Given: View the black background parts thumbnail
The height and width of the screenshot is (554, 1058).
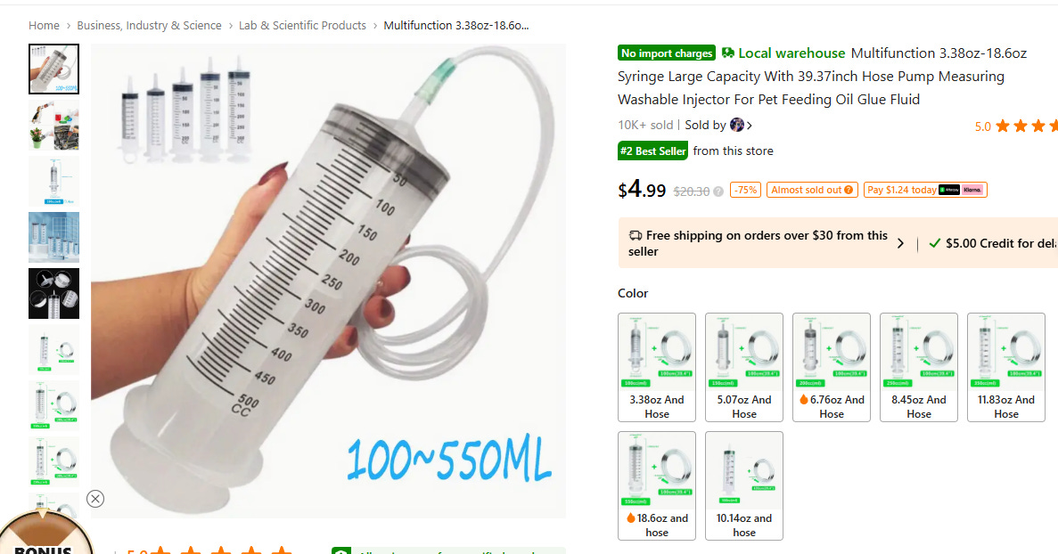Looking at the screenshot, I should pyautogui.click(x=54, y=293).
